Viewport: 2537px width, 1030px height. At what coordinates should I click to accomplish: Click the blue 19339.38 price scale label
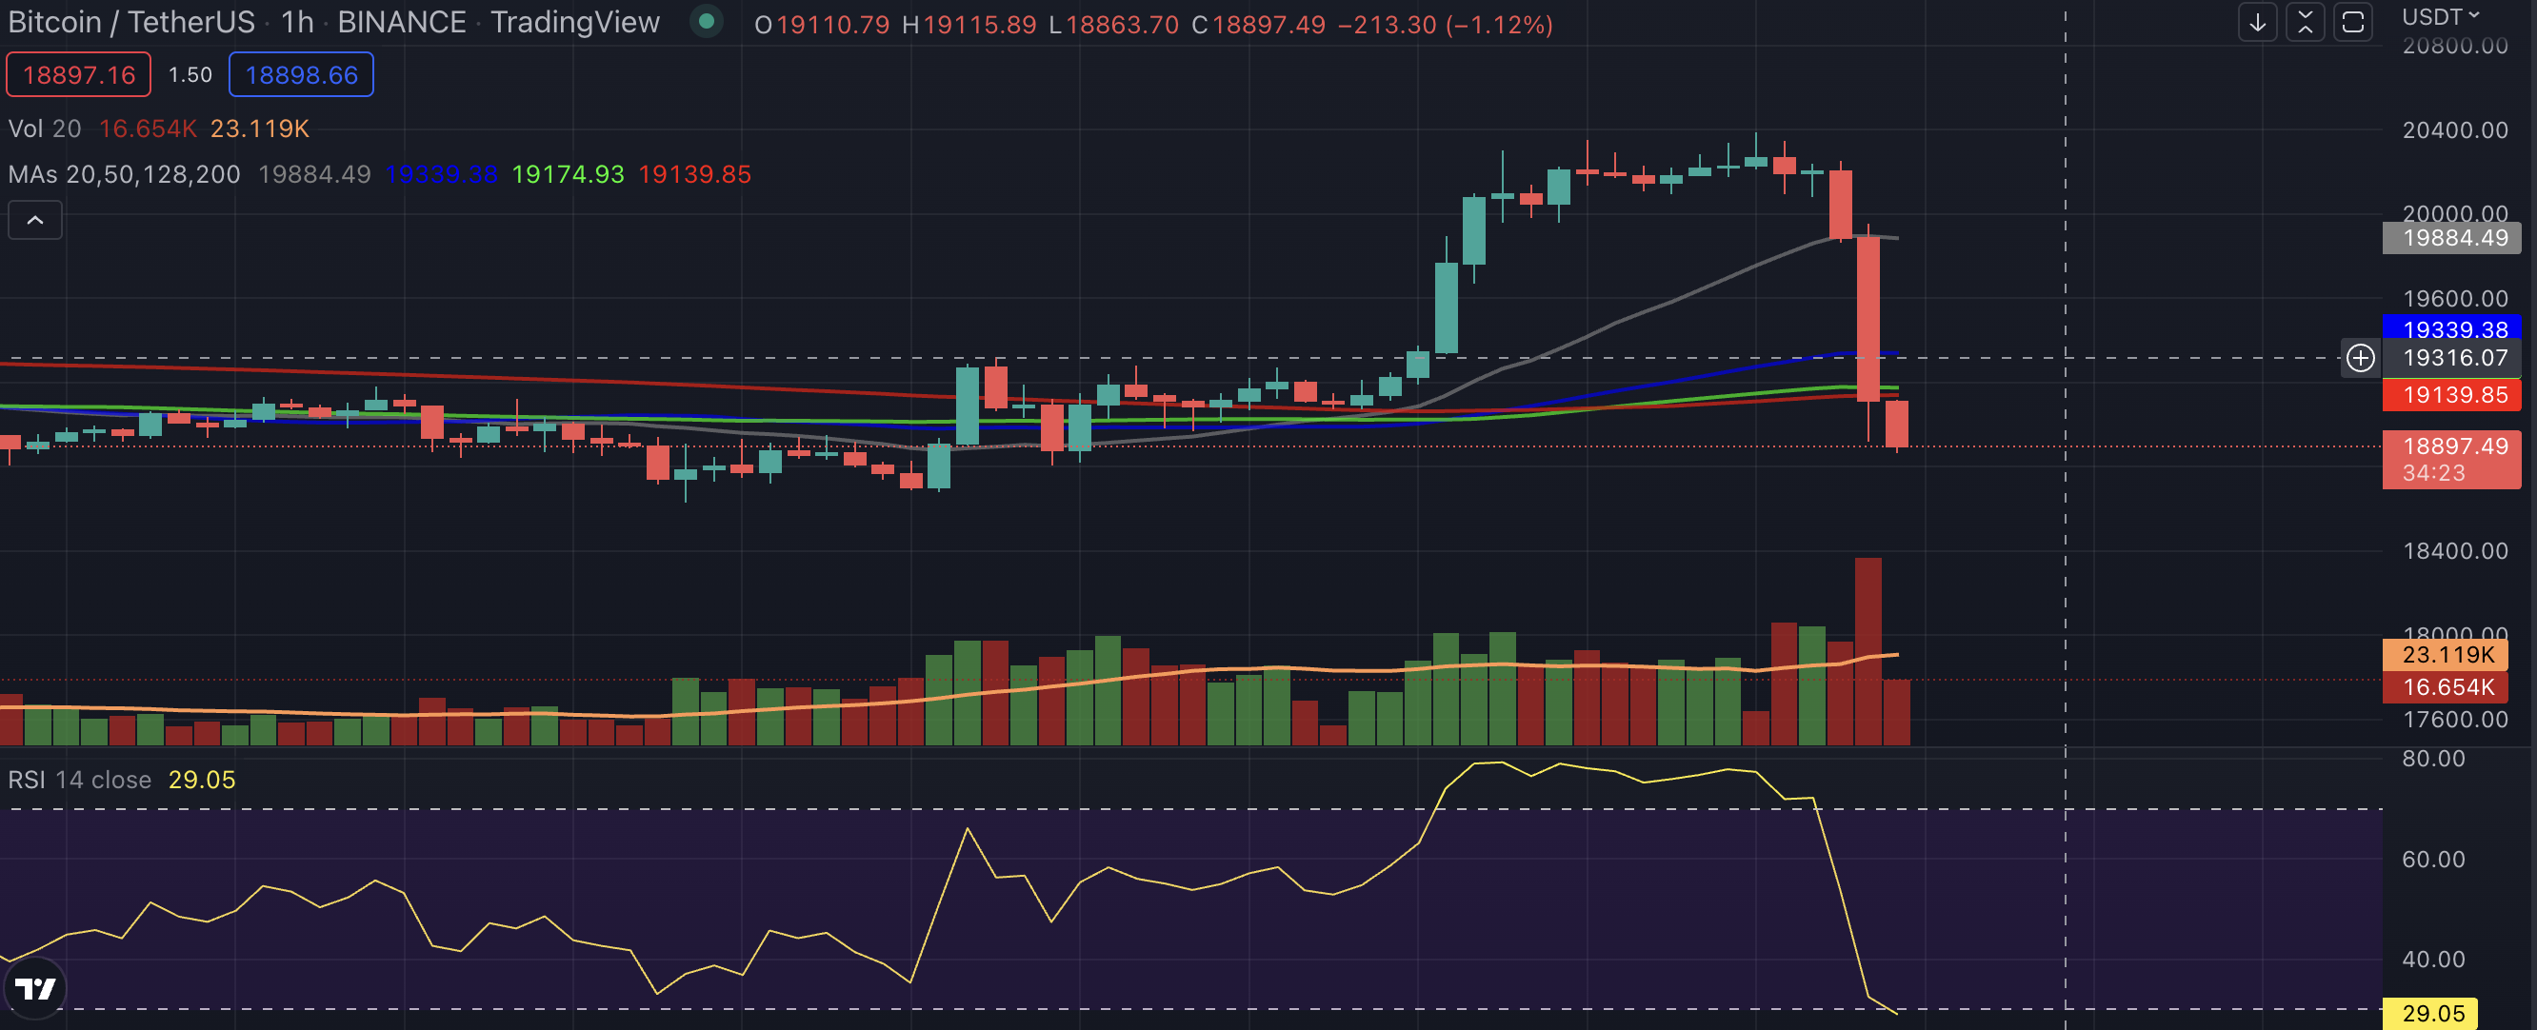point(2451,327)
